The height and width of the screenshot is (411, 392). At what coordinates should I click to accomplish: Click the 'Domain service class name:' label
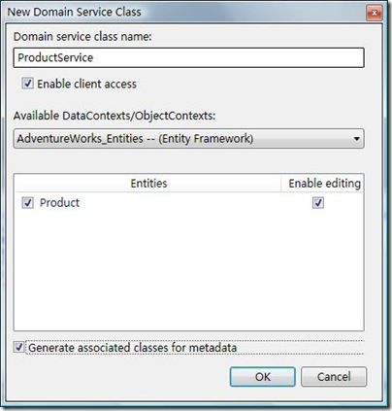(x=82, y=36)
